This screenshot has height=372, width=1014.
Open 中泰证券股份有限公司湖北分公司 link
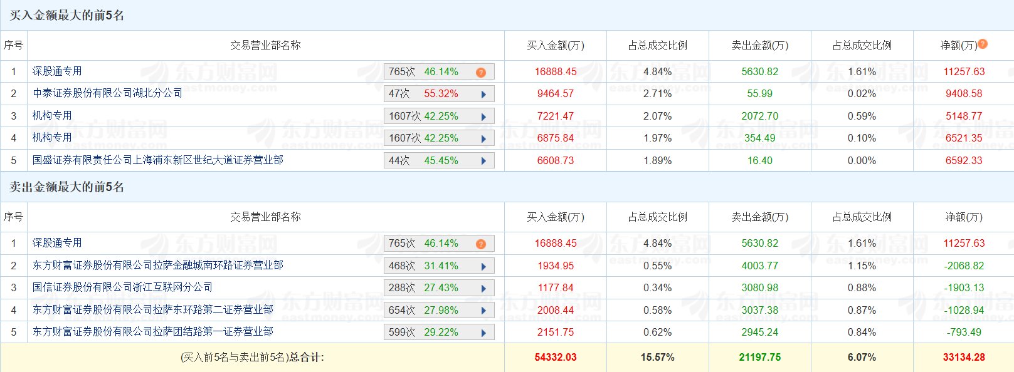point(107,93)
